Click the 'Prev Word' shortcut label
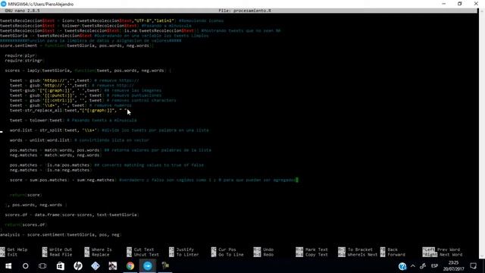This screenshot has width=485, height=273. pyautogui.click(x=449, y=249)
